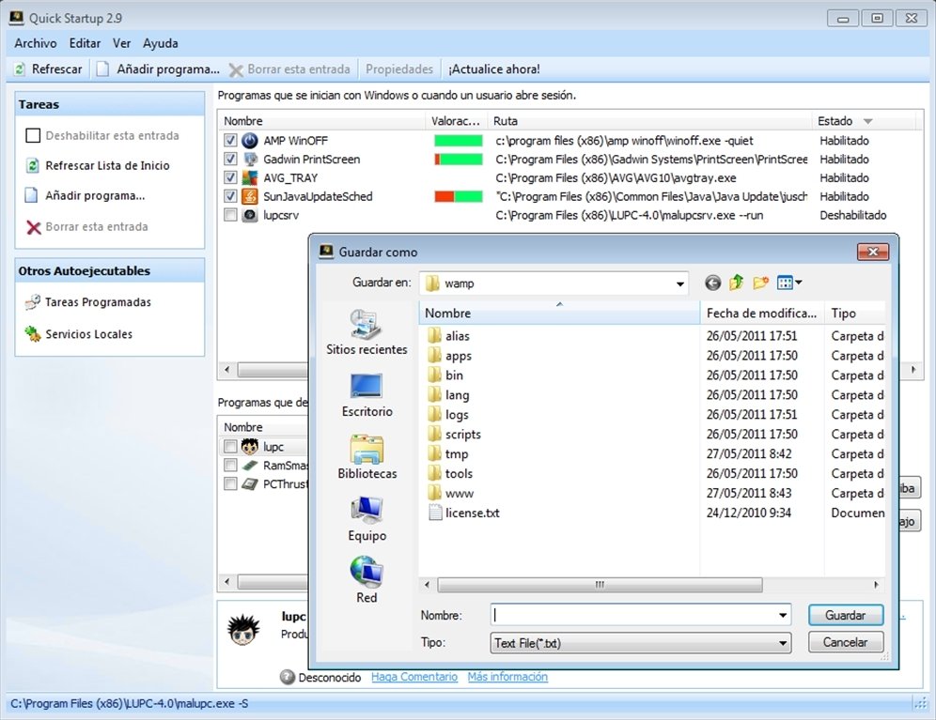Click the SunJavaUpdateSched rating bar
This screenshot has width=936, height=720.
coord(459,196)
